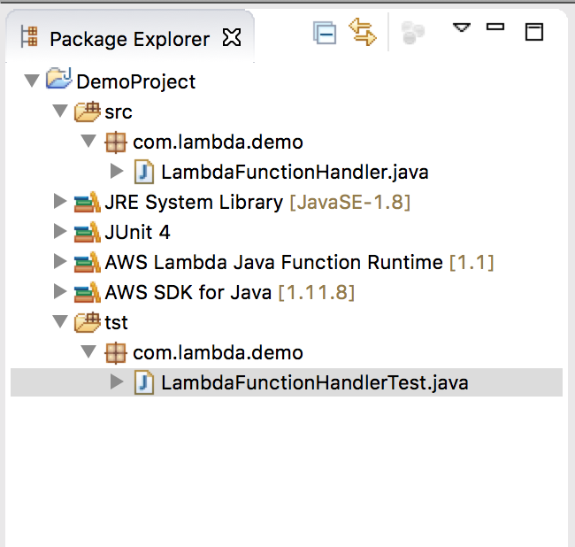Image resolution: width=575 pixels, height=547 pixels.
Task: Select com.lambda.demo package under src
Action: 218,142
